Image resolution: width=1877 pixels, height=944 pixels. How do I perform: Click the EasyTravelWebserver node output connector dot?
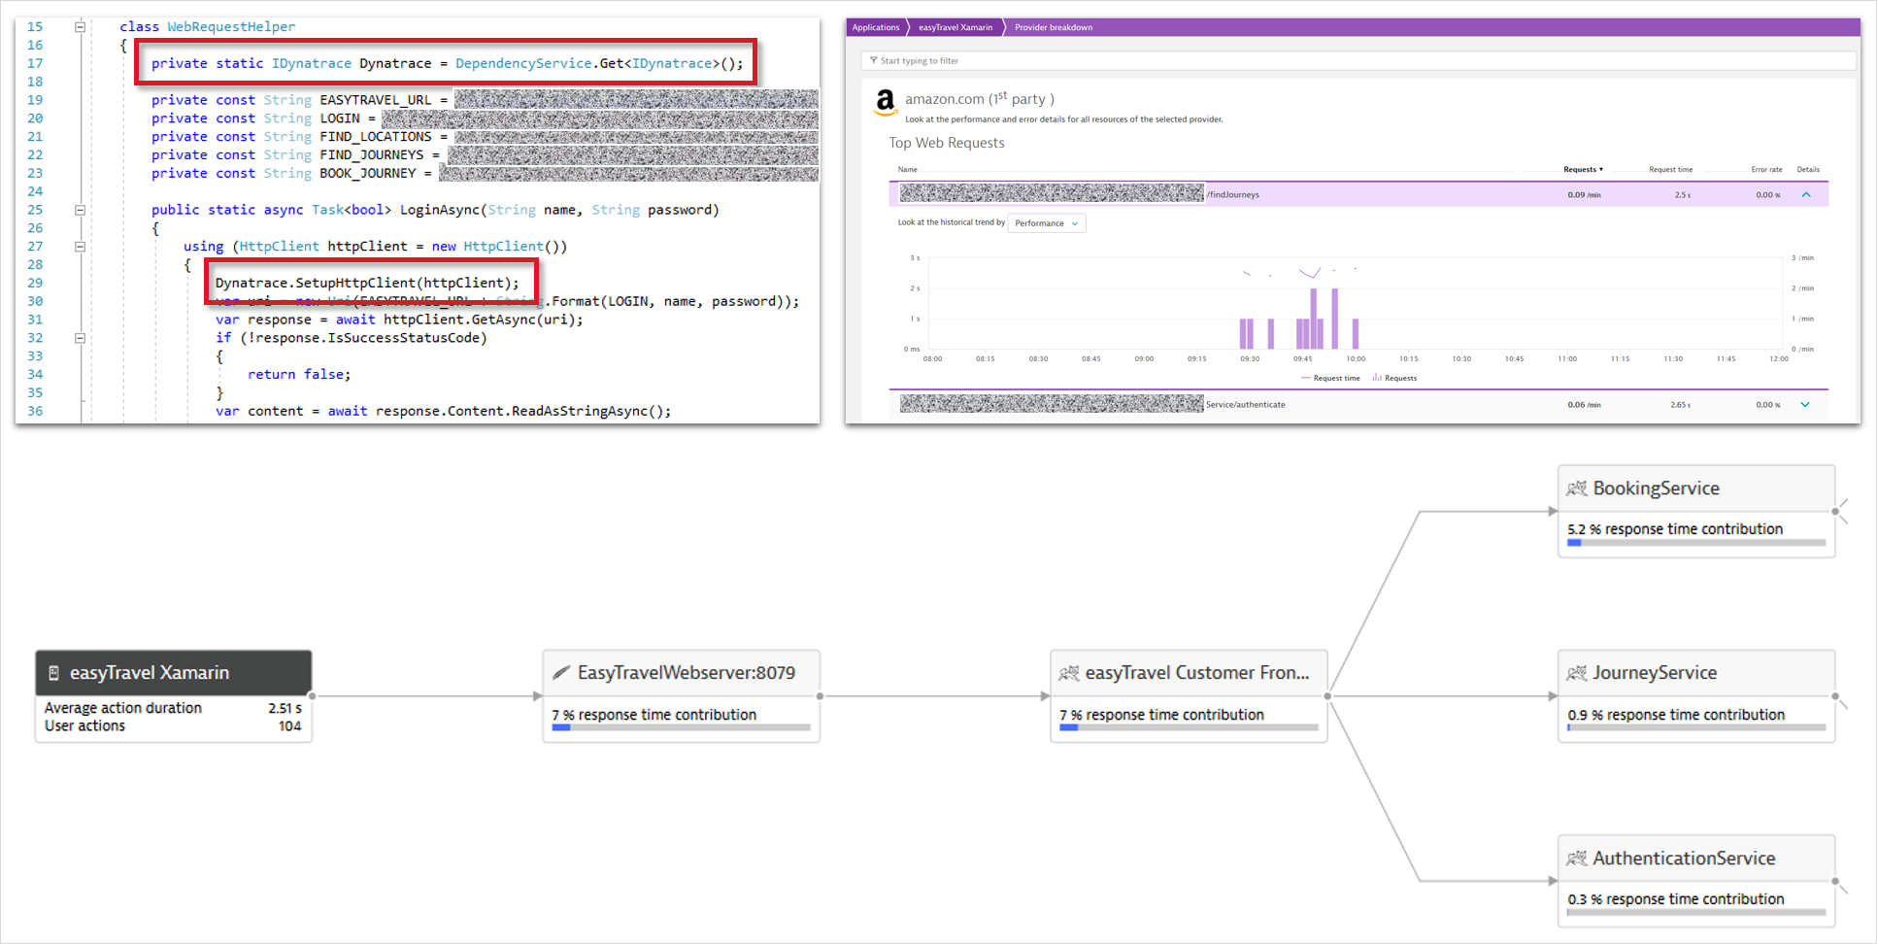(821, 696)
